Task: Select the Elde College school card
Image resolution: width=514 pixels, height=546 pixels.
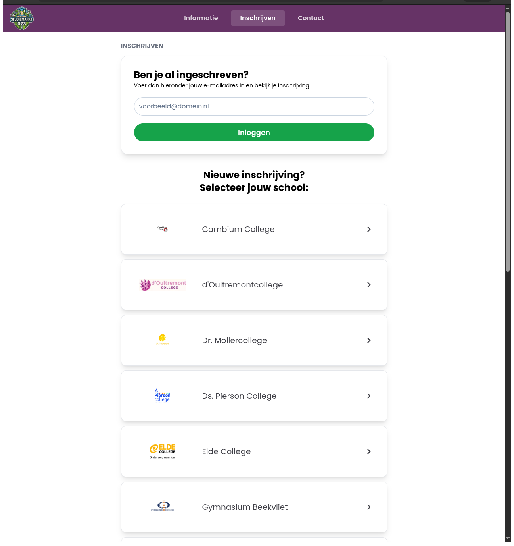Action: 254,451
